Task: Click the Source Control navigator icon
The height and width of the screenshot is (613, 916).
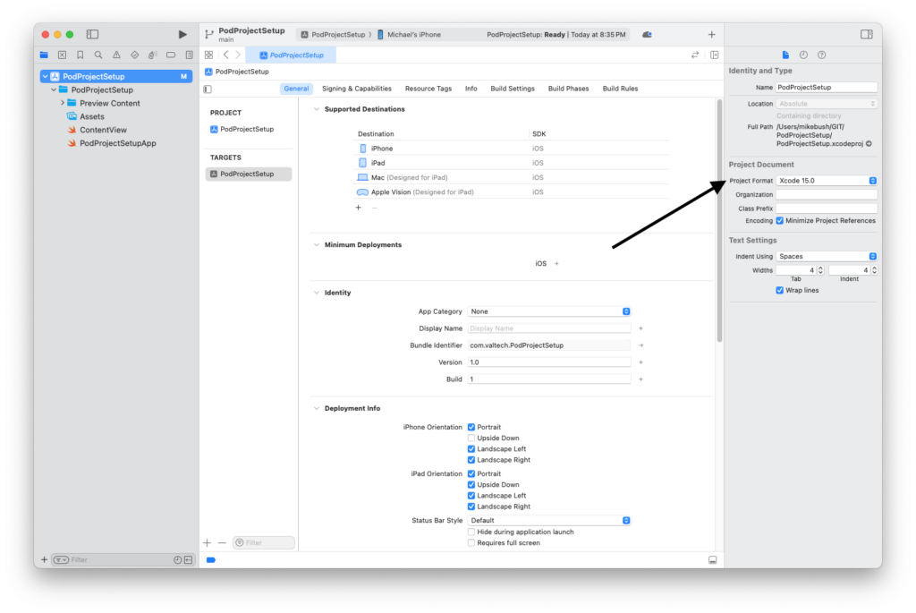Action: pos(62,55)
